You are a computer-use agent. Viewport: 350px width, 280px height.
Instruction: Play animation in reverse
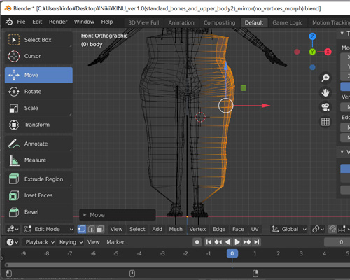[x=227, y=242]
